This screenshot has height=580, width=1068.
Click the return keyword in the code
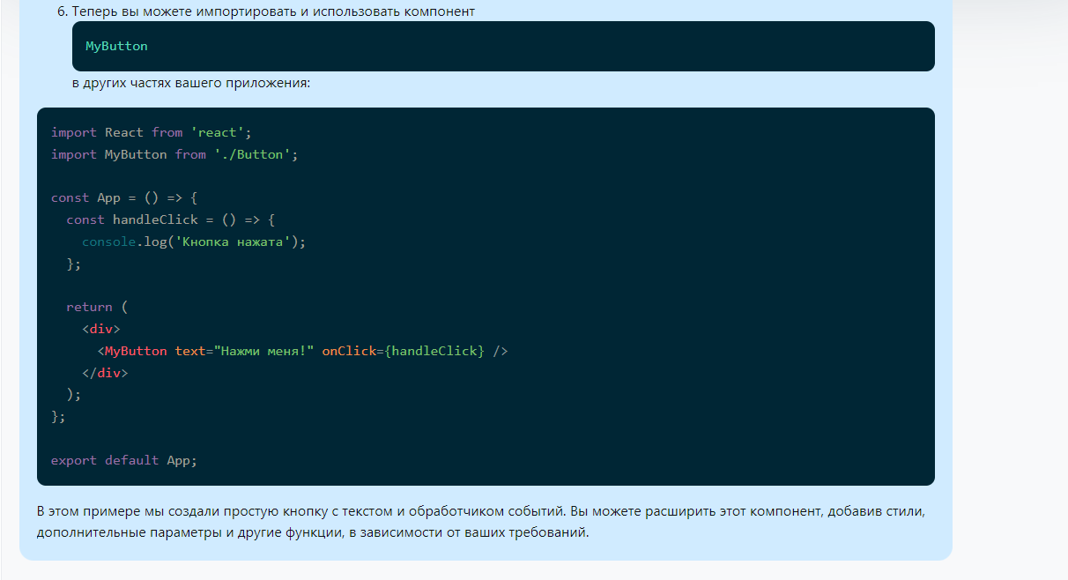pyautogui.click(x=89, y=307)
